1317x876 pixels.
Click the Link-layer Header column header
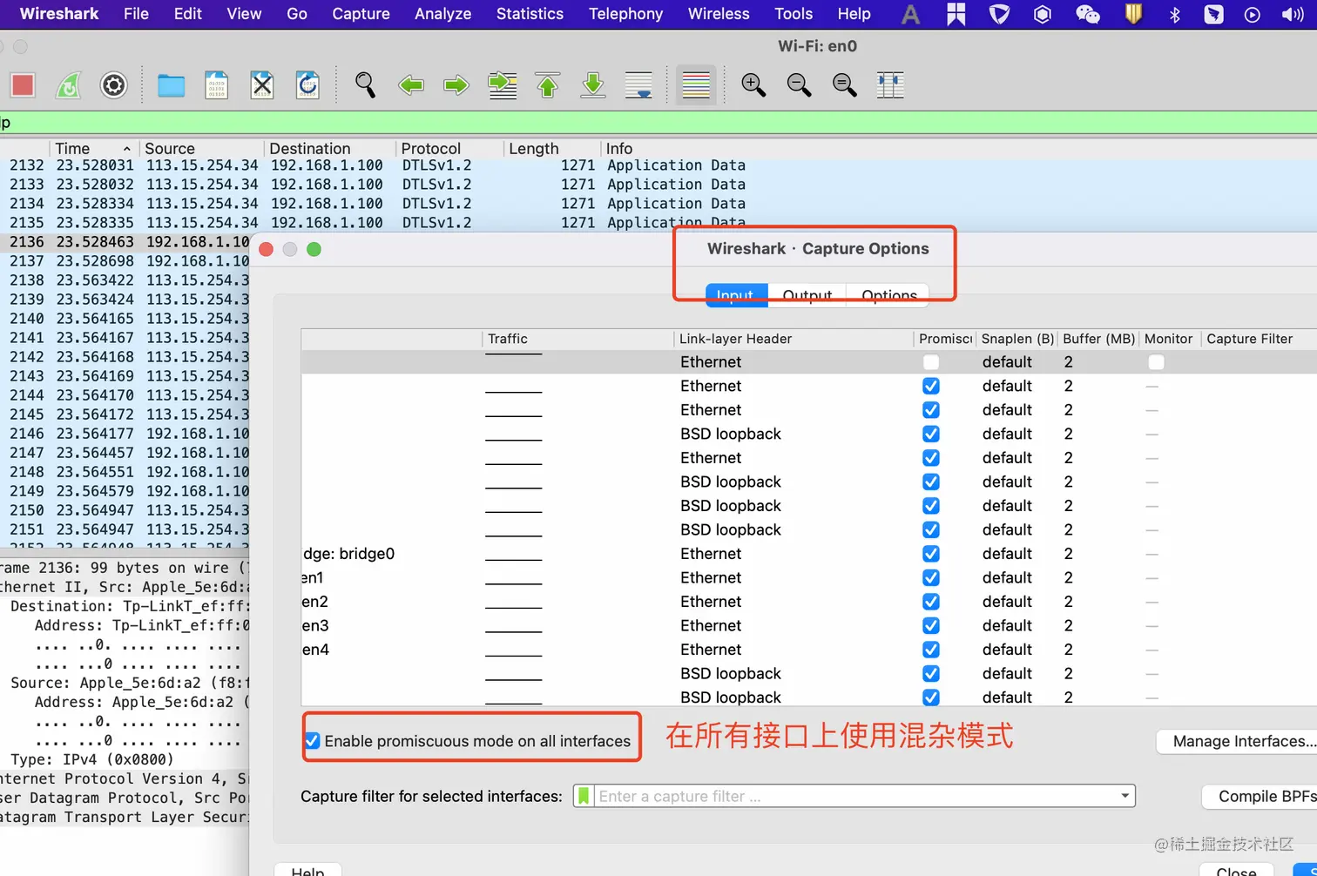pos(794,339)
